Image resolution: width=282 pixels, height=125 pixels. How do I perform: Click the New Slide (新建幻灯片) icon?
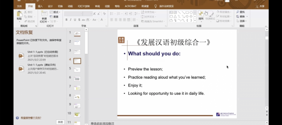tap(44, 14)
